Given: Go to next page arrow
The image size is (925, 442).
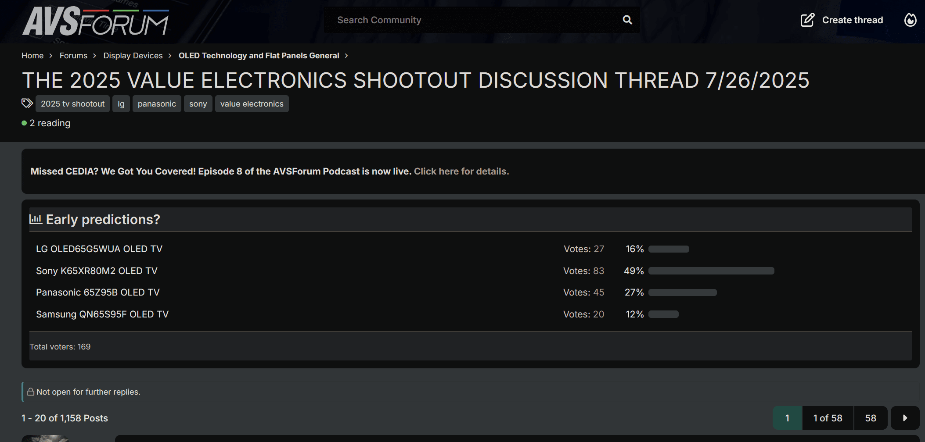Looking at the screenshot, I should coord(905,418).
